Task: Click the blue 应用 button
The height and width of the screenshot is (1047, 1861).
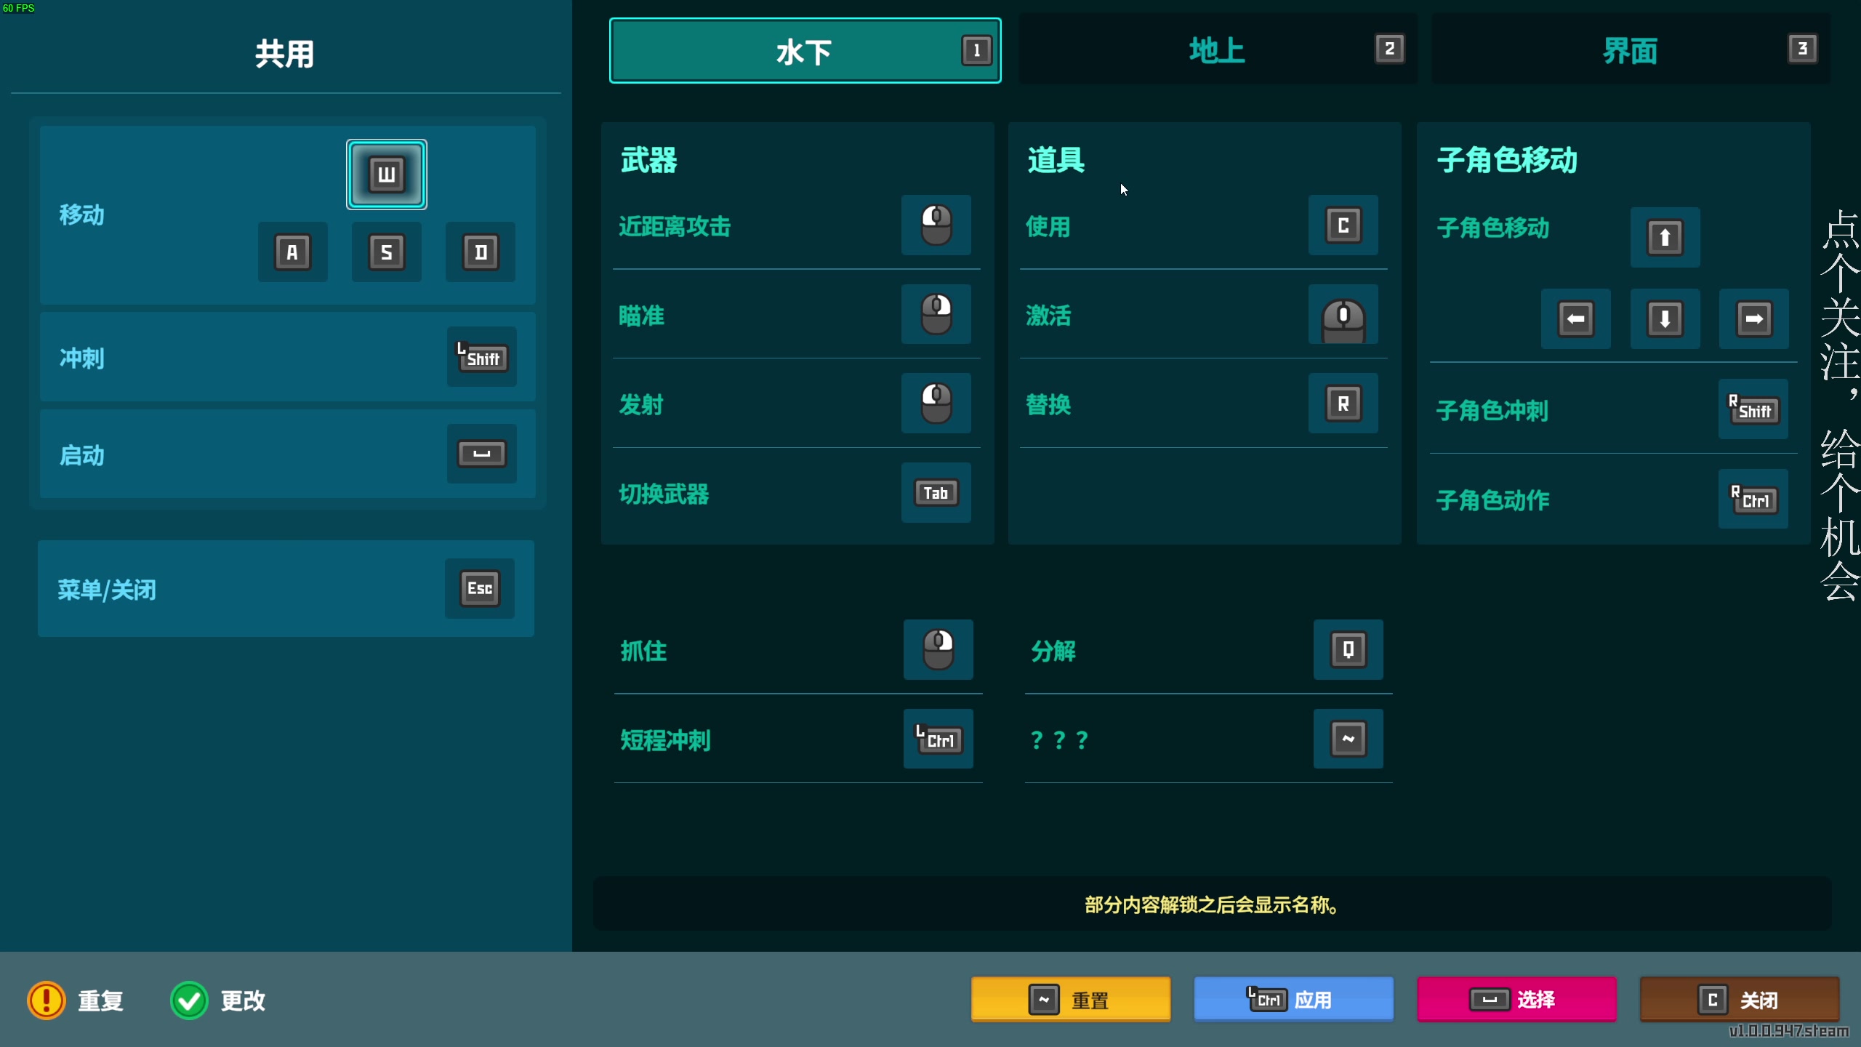Action: tap(1294, 1000)
